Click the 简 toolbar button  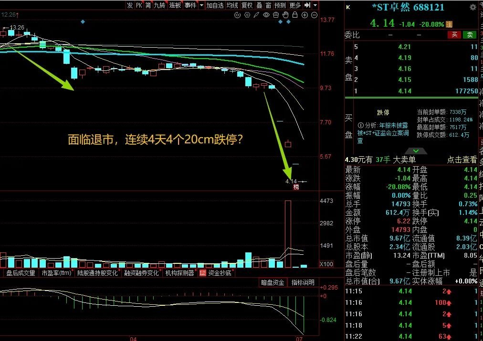(148, 5)
